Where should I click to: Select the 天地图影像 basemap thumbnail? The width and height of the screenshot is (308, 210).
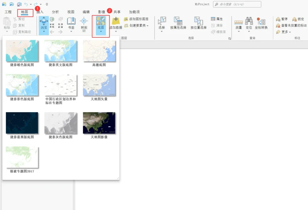99,123
